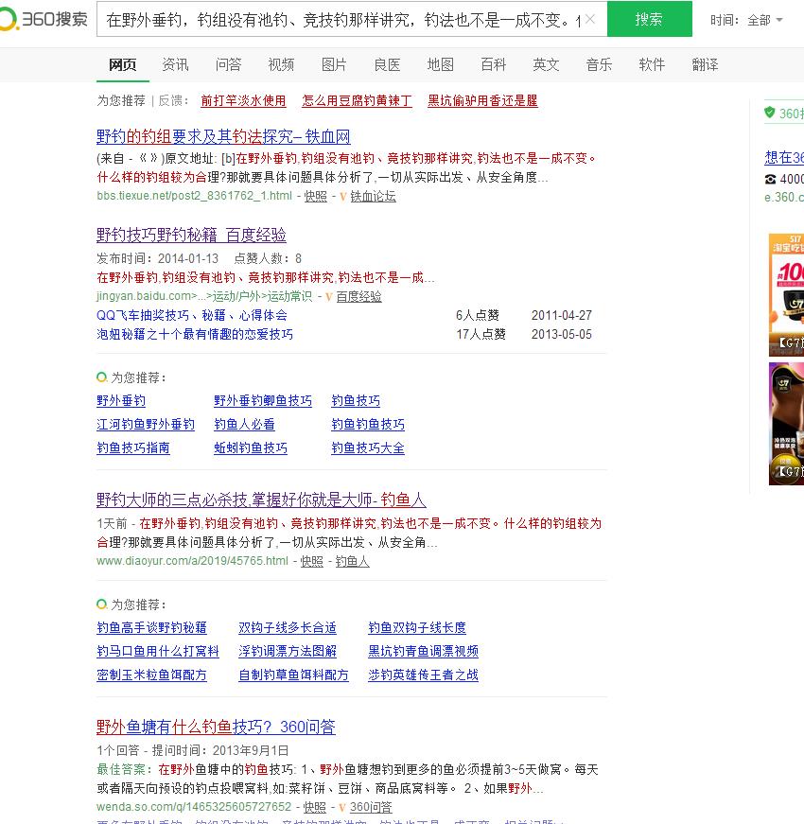Viewport: 804px width, 824px height.
Task: Open result 野钓的钓组要求及其钓法探究-铁血网
Action: (x=223, y=136)
